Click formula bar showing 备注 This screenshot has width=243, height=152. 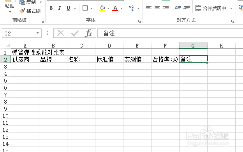point(170,33)
